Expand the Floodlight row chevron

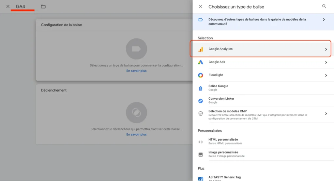(x=326, y=75)
